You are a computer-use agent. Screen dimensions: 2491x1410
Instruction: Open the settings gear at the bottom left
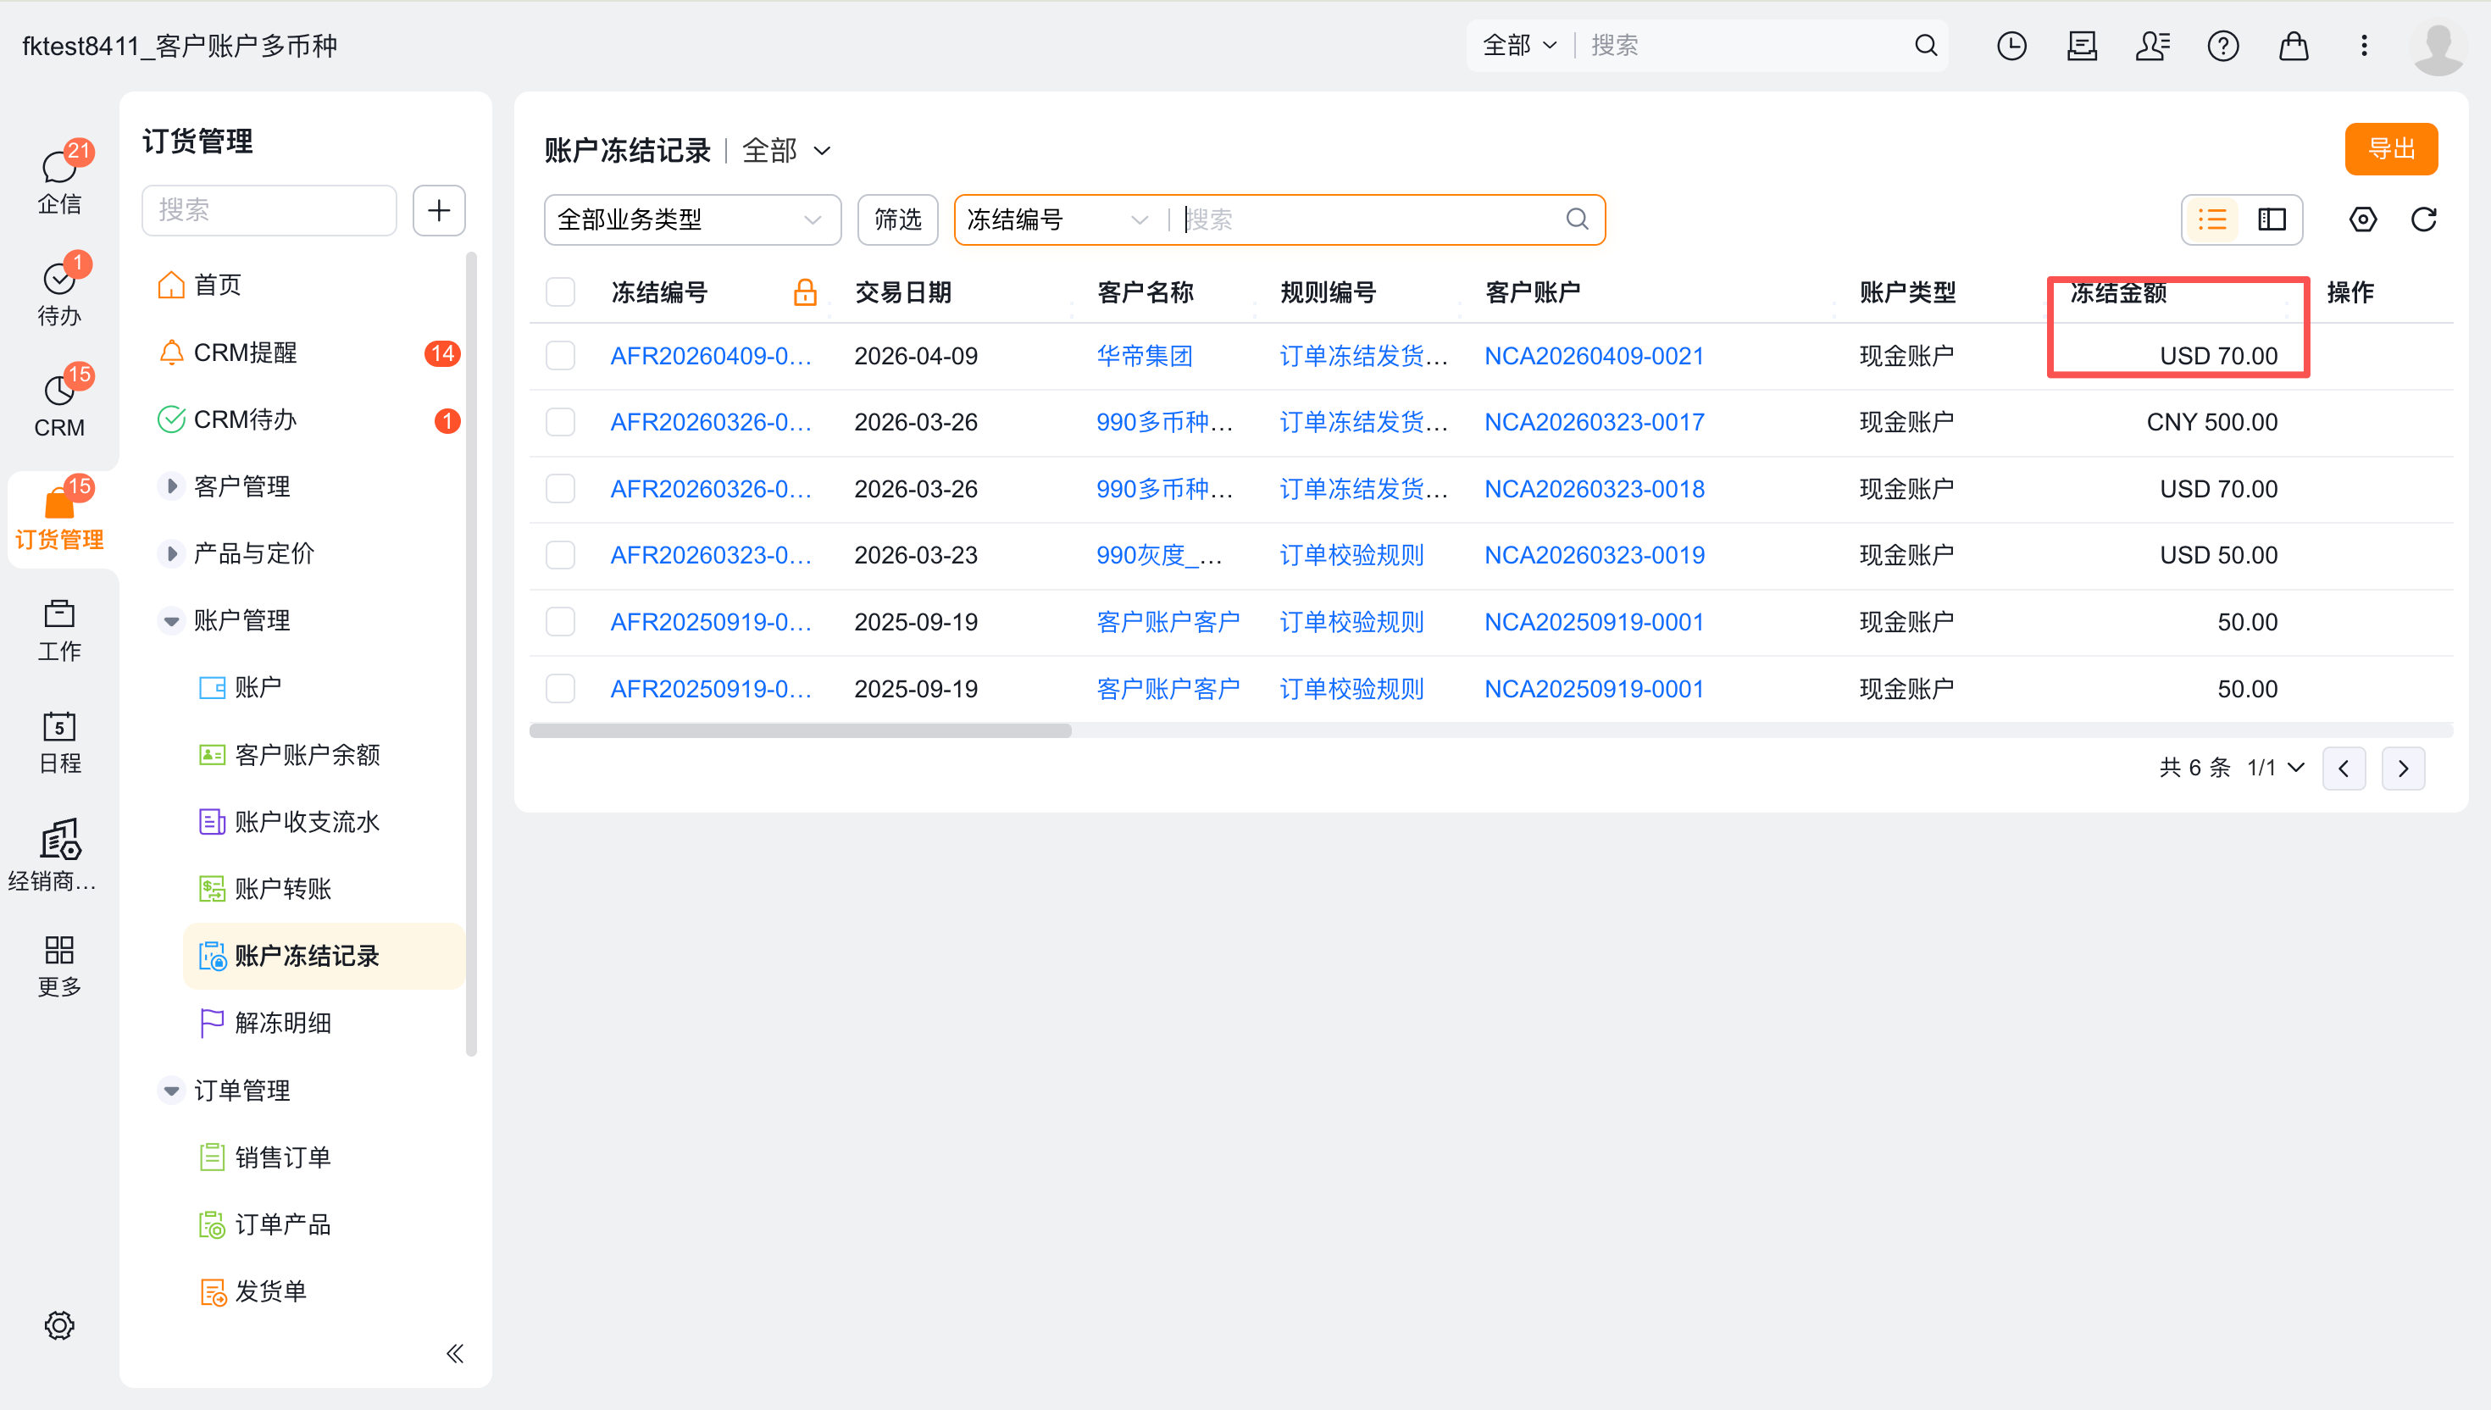coord(59,1324)
